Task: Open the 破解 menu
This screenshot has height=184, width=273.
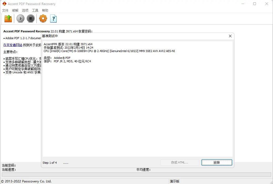Action: 15,11
